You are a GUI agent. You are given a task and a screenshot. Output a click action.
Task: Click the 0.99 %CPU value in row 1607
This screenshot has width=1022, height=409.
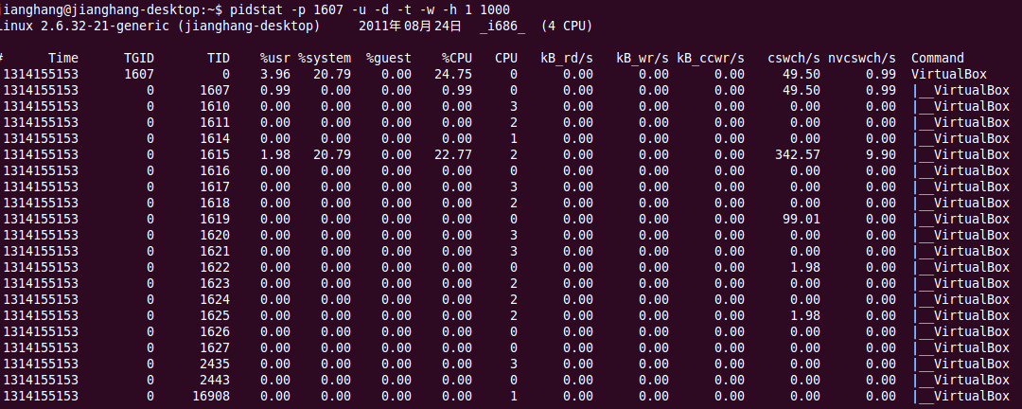point(456,91)
